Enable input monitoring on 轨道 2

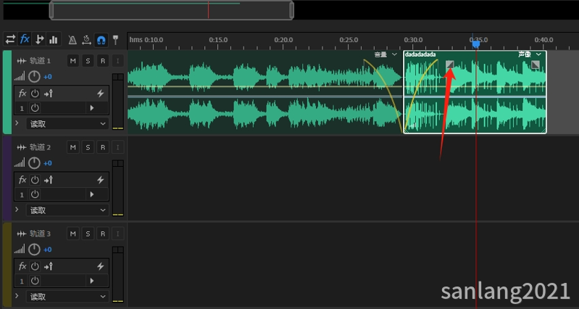(x=118, y=147)
